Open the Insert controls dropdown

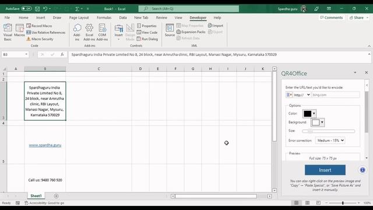tap(118, 32)
